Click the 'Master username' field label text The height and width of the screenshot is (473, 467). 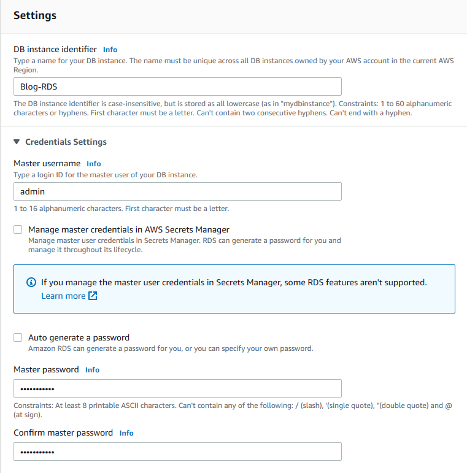pos(47,163)
